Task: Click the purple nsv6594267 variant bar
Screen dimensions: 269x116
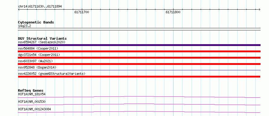Action: 139,45
